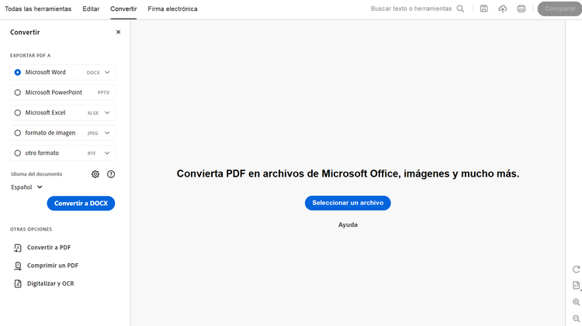
Task: Click the cloud upload icon
Action: coord(503,9)
